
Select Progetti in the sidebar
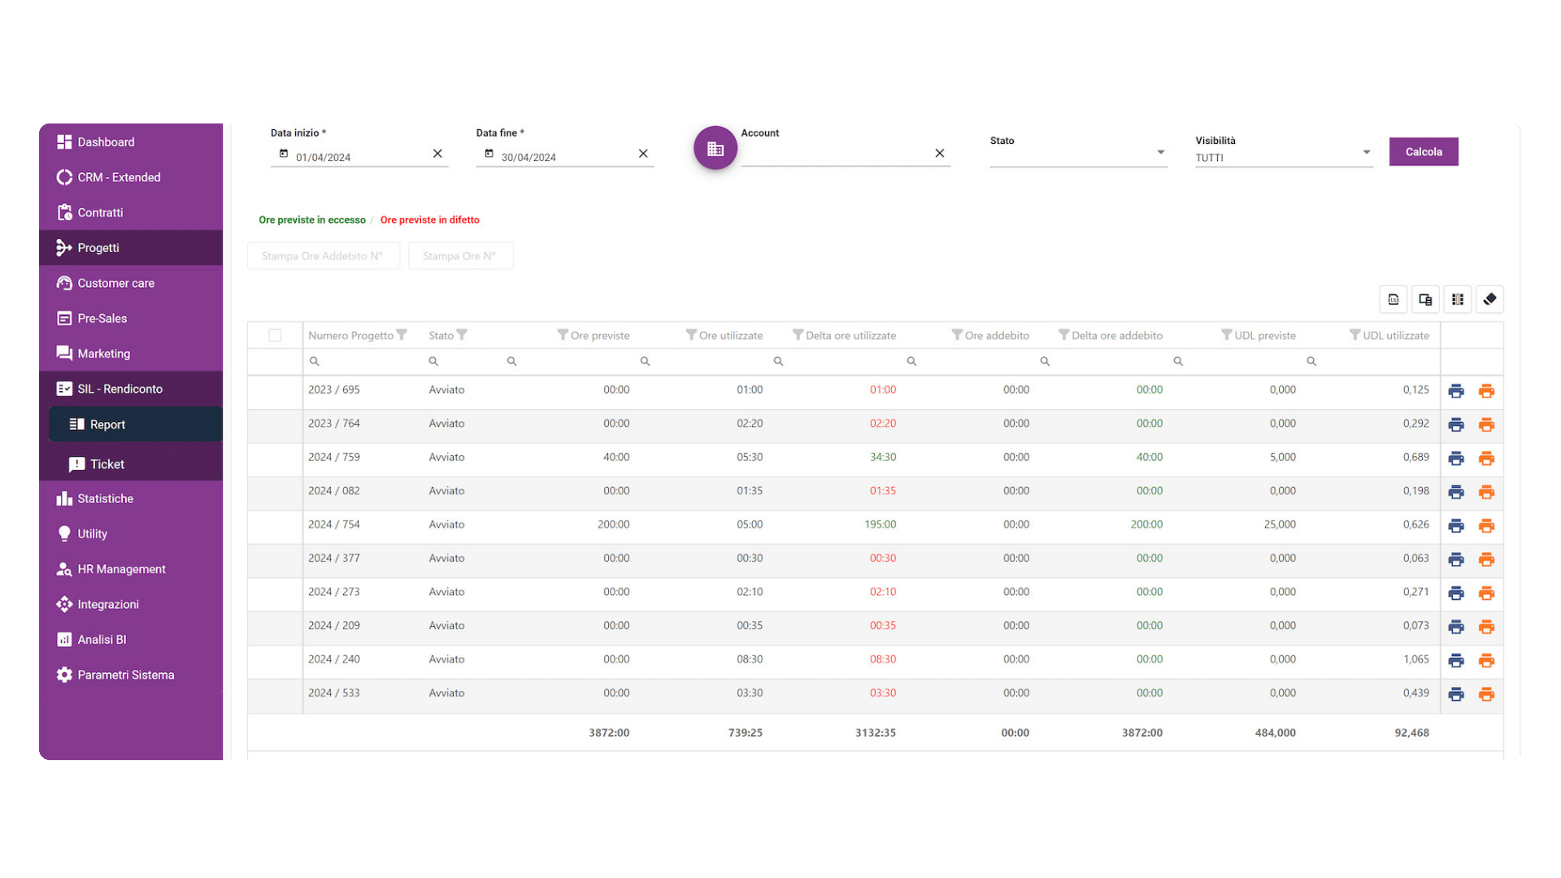point(131,248)
